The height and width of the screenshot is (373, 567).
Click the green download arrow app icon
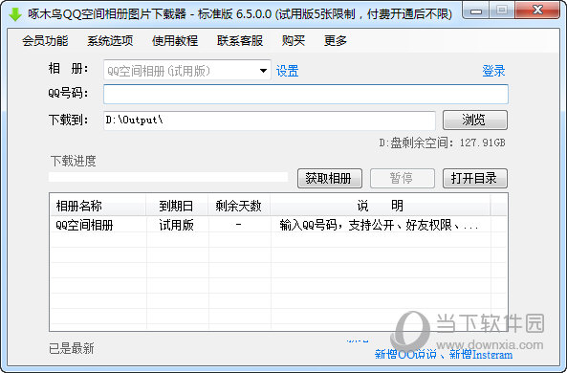[x=15, y=14]
